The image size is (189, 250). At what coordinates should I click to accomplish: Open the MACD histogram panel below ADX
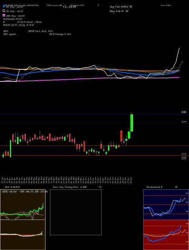coord(23,235)
